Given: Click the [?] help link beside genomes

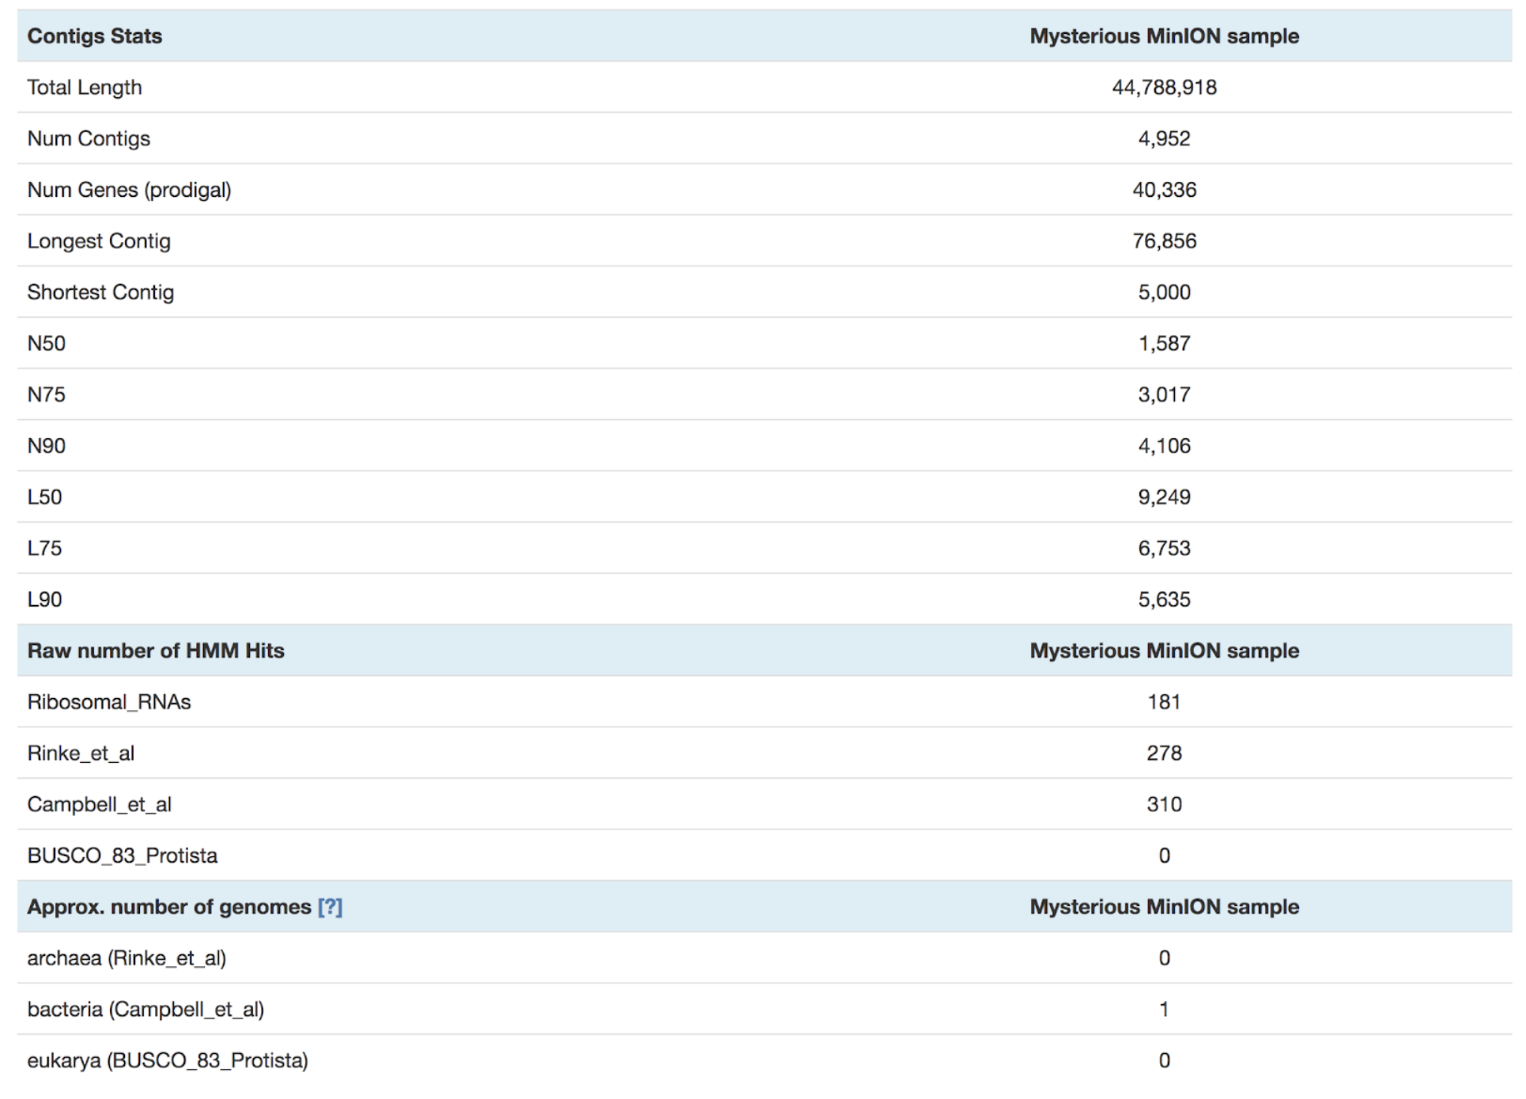Looking at the screenshot, I should tap(330, 907).
